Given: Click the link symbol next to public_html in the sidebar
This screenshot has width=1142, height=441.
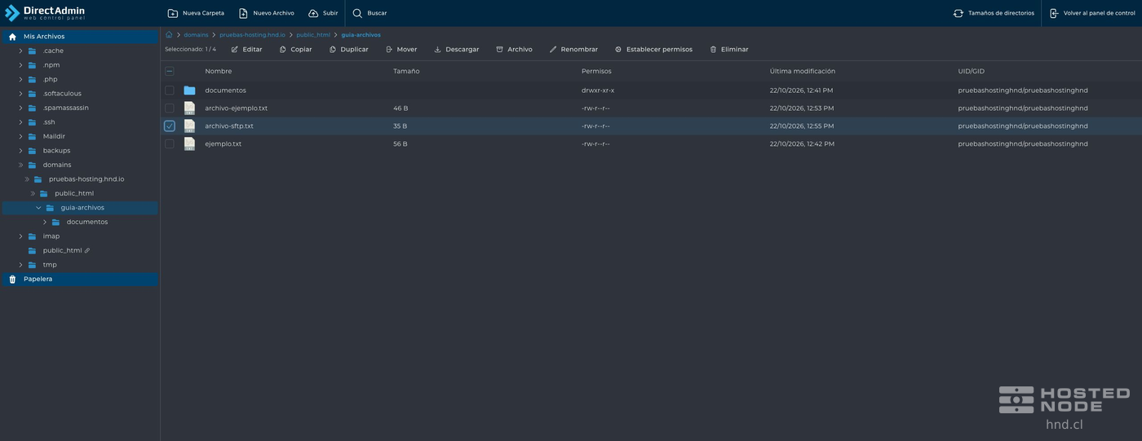Looking at the screenshot, I should pyautogui.click(x=87, y=251).
